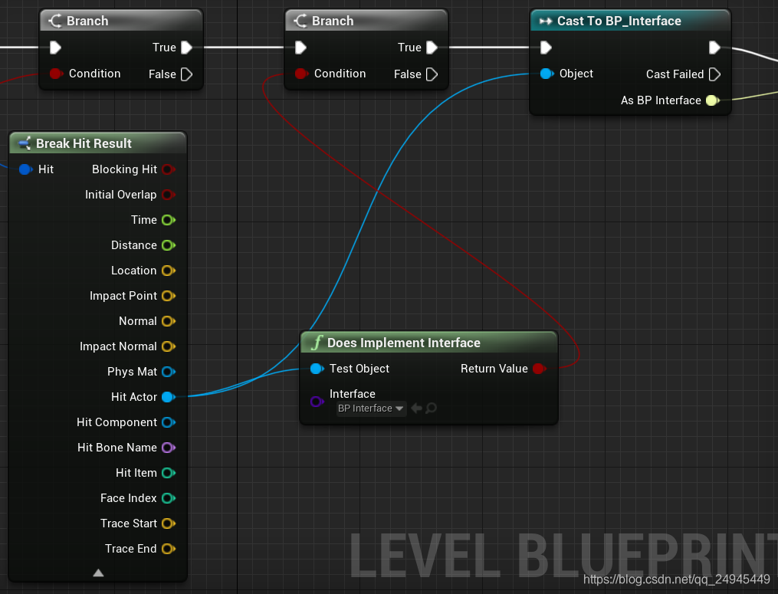
Task: Collapse the Break Hit Result node pins
Action: [x=98, y=573]
